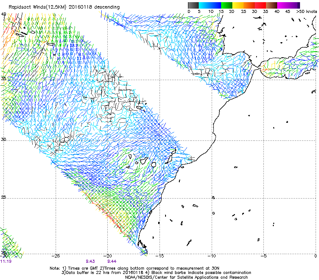
Task: Choose the brown 35-40 knots legend swatch
Action: (x=272, y=5)
